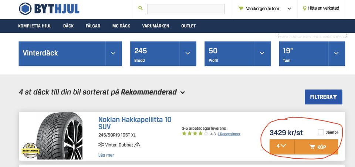
Task: Tick the Jämför compare checkbox
Action: pos(321,132)
